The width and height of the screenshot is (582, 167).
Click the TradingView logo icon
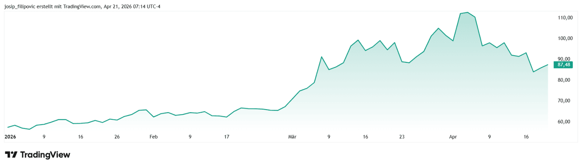[x=11, y=155]
